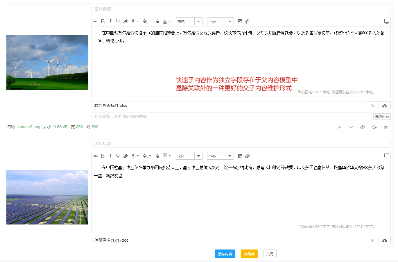
Task: Click the solar panel image thumbnail
Action: click(x=47, y=197)
